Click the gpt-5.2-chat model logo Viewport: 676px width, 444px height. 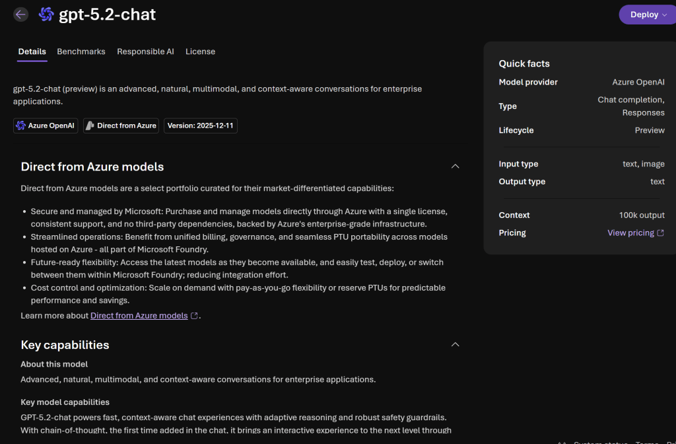tap(46, 15)
